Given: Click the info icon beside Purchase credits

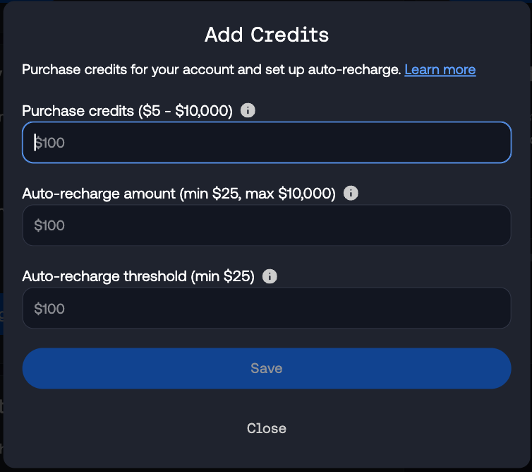Looking at the screenshot, I should [x=248, y=110].
